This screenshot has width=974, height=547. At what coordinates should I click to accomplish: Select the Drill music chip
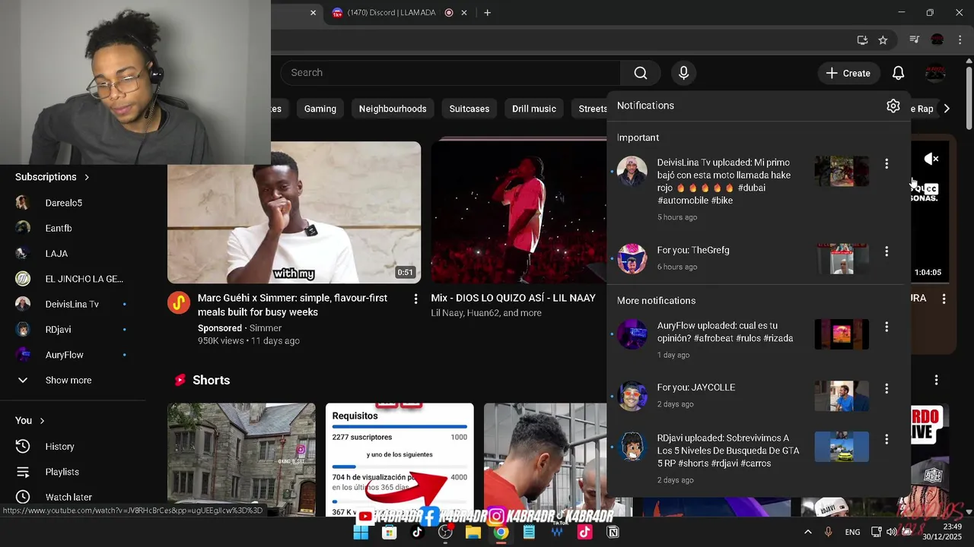click(534, 109)
